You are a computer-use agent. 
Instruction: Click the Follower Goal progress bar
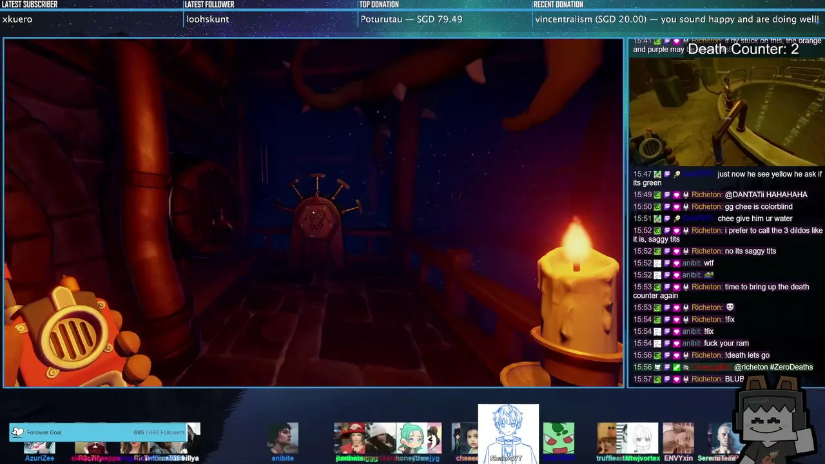pos(98,432)
